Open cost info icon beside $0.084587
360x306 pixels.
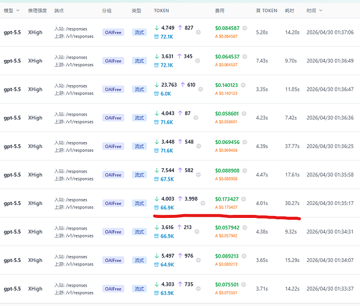[x=245, y=28]
